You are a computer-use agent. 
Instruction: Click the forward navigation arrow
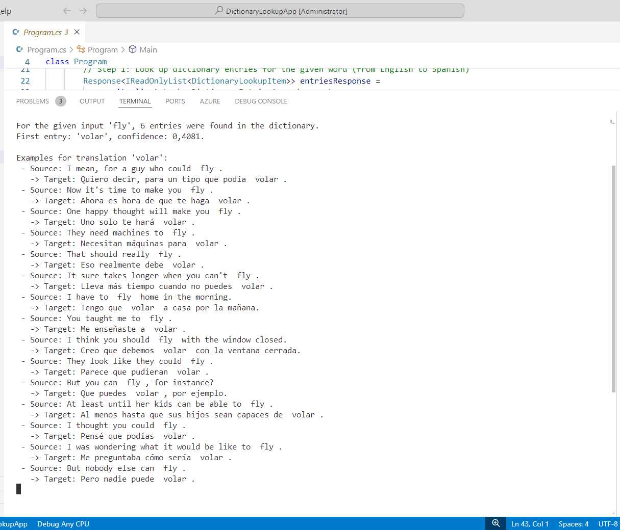83,10
